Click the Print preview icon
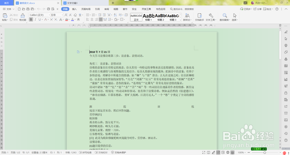Viewport: 290px width, 155px height. [53, 9]
